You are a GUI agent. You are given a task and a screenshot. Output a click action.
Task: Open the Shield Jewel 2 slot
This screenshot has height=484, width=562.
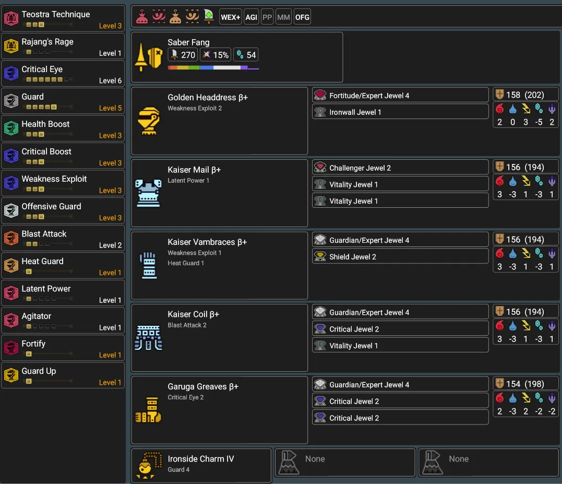(400, 256)
